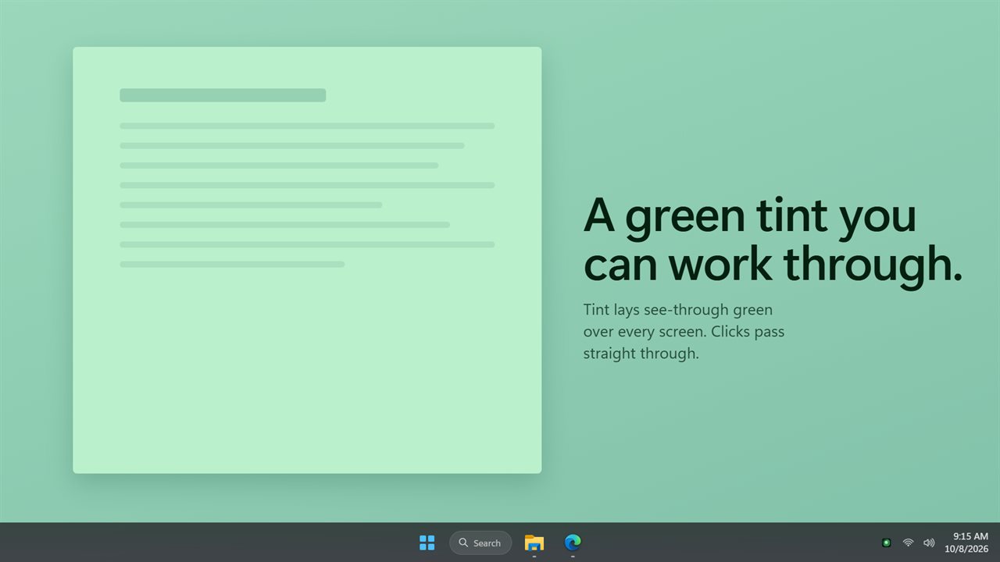
Task: Launch Microsoft Edge from the taskbar
Action: [573, 542]
